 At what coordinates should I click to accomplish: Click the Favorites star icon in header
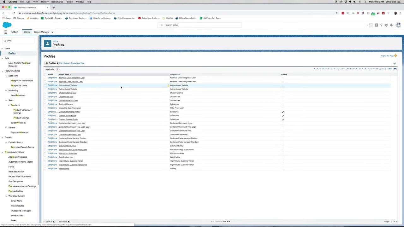[x=367, y=25]
